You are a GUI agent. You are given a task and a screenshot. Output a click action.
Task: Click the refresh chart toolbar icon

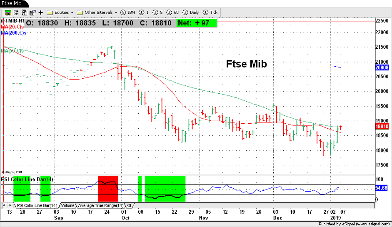pyautogui.click(x=16, y=12)
